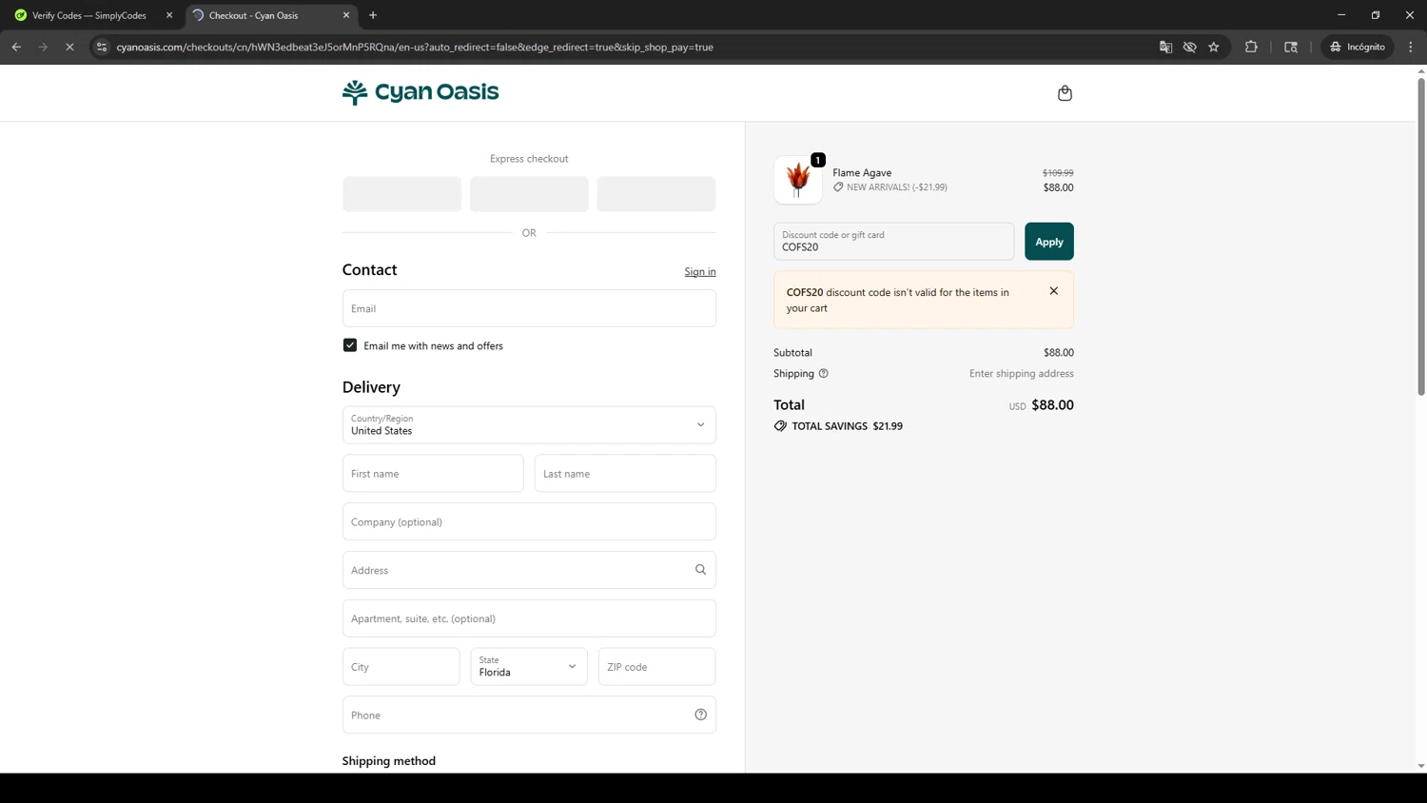Click the Enter shipping address text
This screenshot has height=803, width=1427.
pyautogui.click(x=1021, y=374)
